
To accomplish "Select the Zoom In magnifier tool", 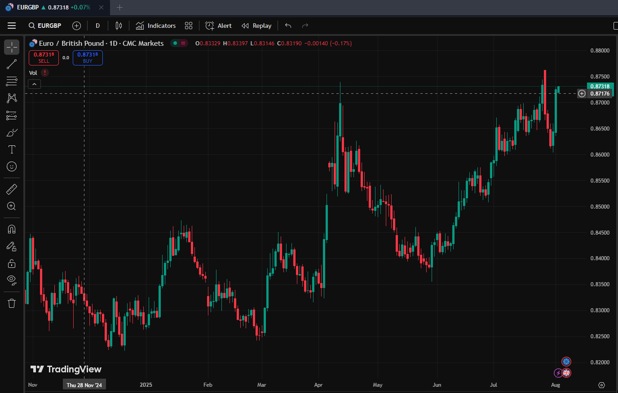I will [x=12, y=206].
